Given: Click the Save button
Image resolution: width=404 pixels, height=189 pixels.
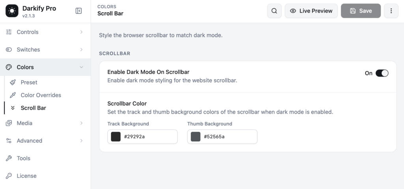Looking at the screenshot, I should (361, 11).
